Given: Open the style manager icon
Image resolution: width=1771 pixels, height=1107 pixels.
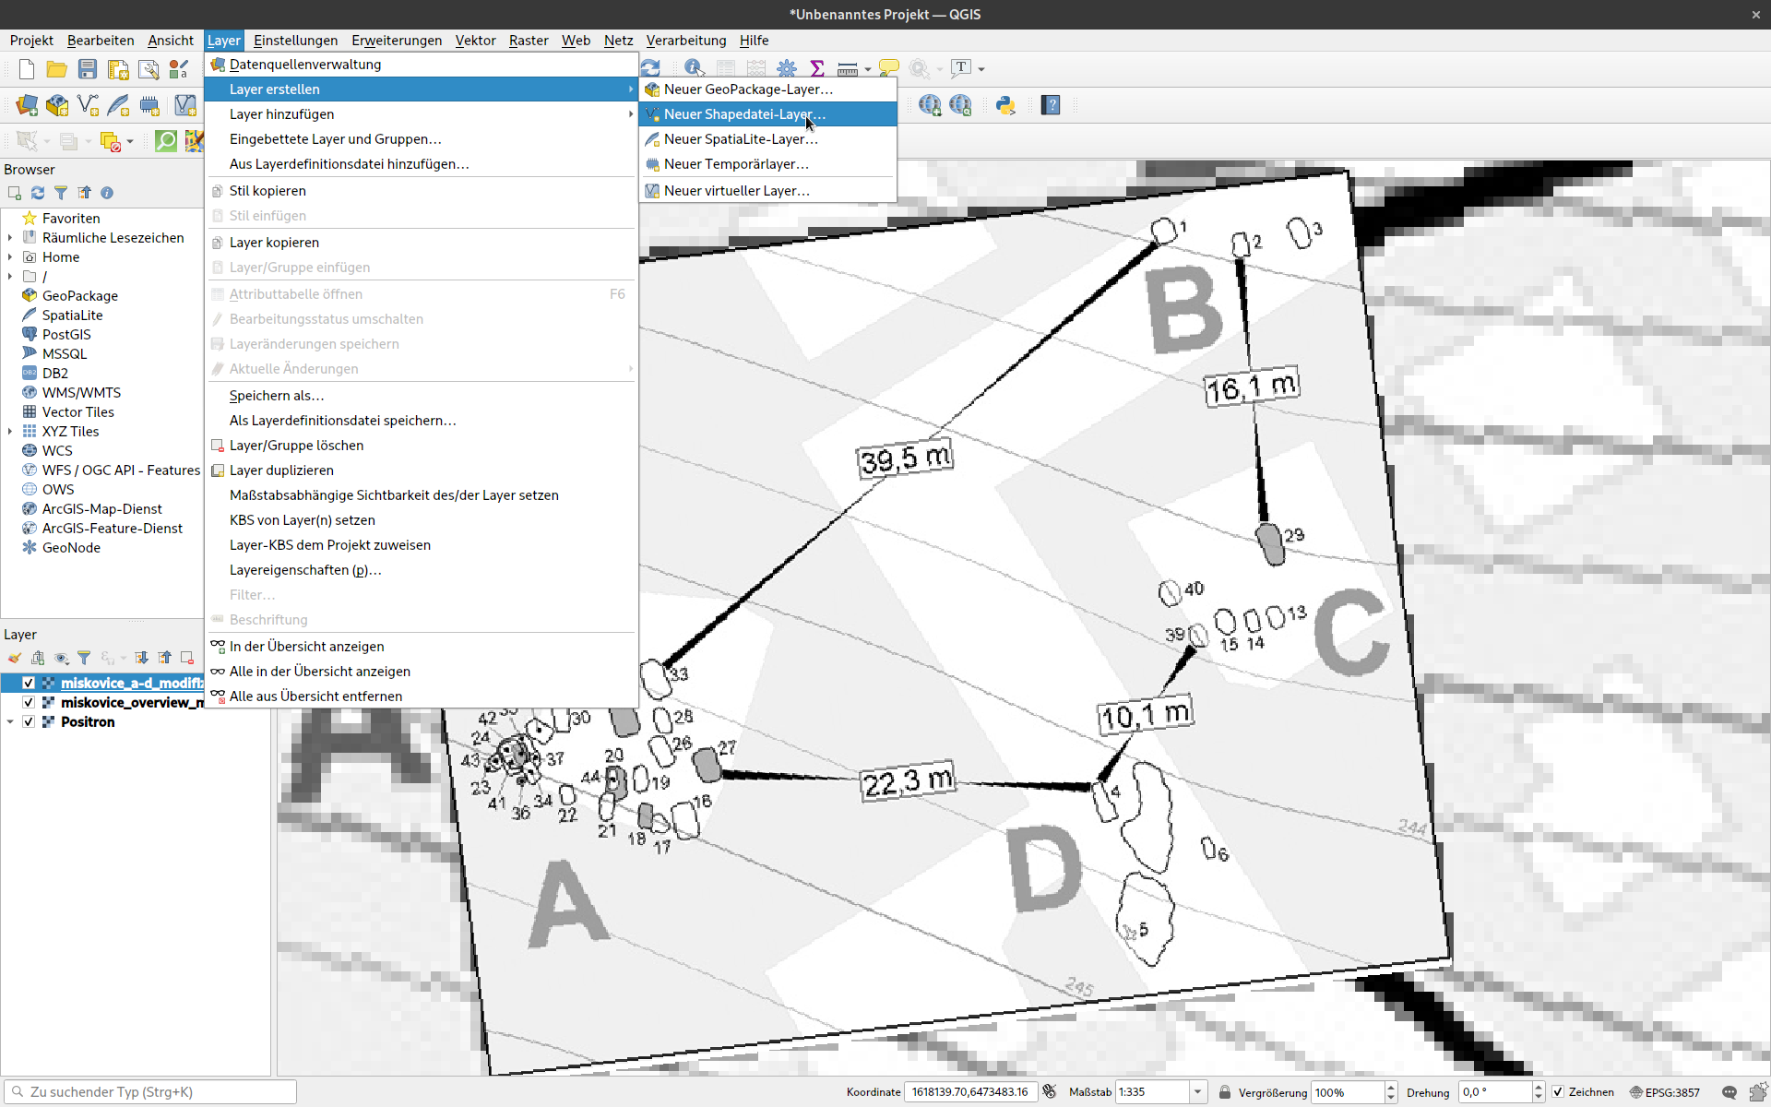Looking at the screenshot, I should (179, 69).
